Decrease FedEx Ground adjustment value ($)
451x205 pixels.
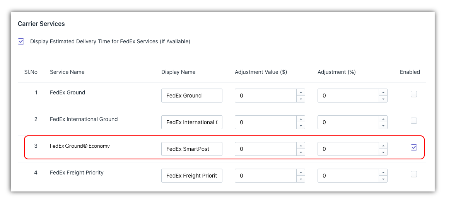(x=301, y=99)
